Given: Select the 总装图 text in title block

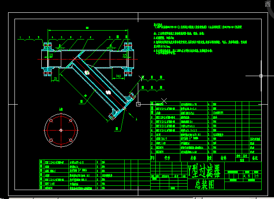Looking at the screenshot, I should click(205, 185).
